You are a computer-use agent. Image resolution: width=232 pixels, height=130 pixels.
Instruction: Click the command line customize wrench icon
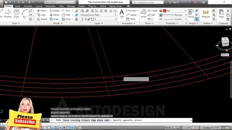click(47, 120)
